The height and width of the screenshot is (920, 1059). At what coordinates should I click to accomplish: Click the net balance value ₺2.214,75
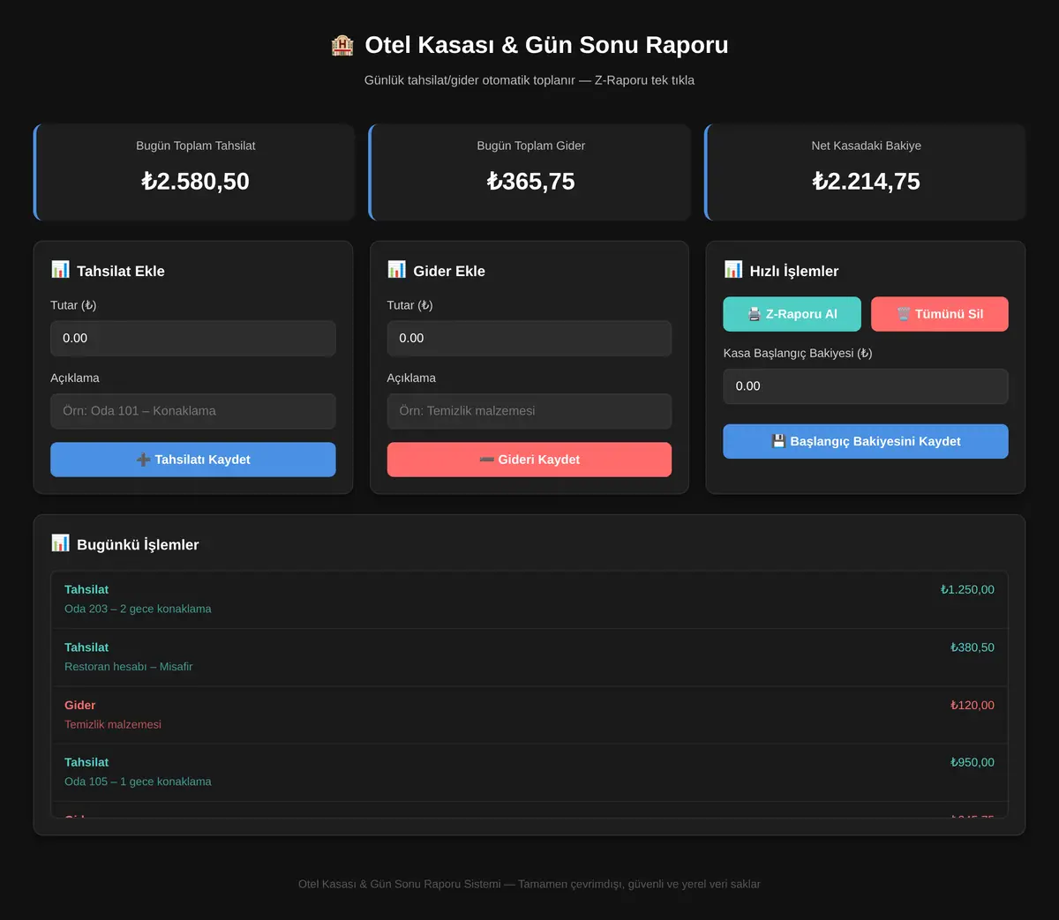[x=866, y=181]
